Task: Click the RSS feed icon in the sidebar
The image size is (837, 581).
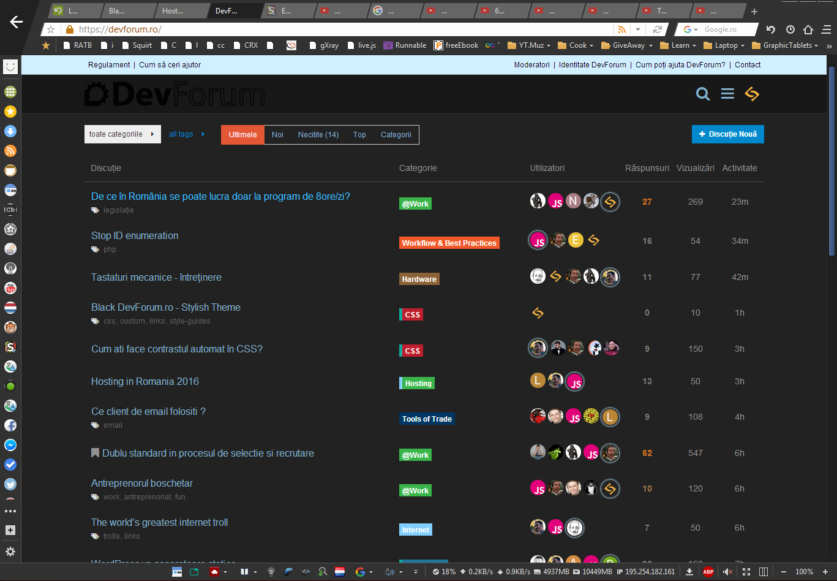Action: point(10,151)
